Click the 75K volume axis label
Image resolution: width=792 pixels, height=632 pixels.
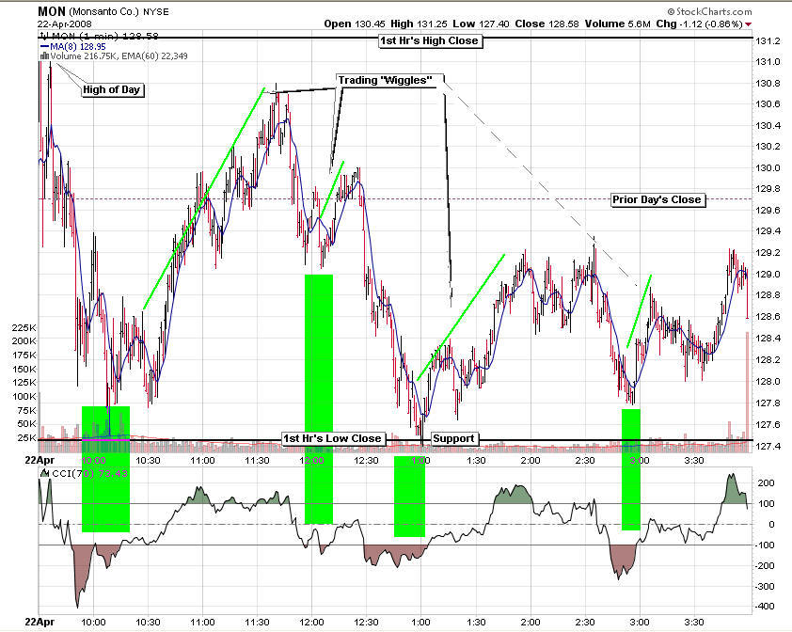coord(27,411)
